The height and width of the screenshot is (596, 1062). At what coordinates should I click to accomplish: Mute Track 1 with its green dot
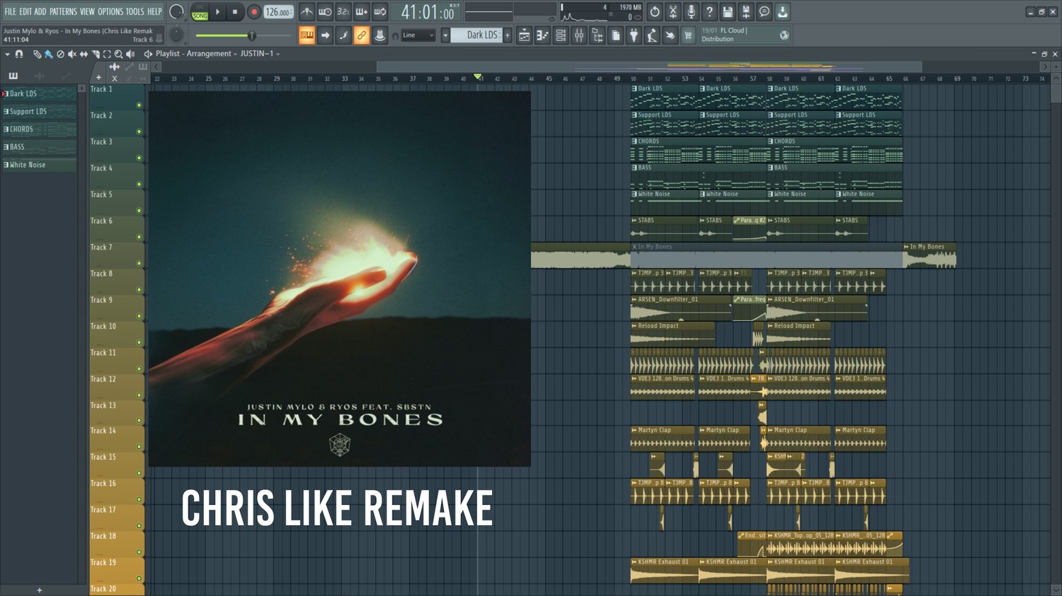139,105
